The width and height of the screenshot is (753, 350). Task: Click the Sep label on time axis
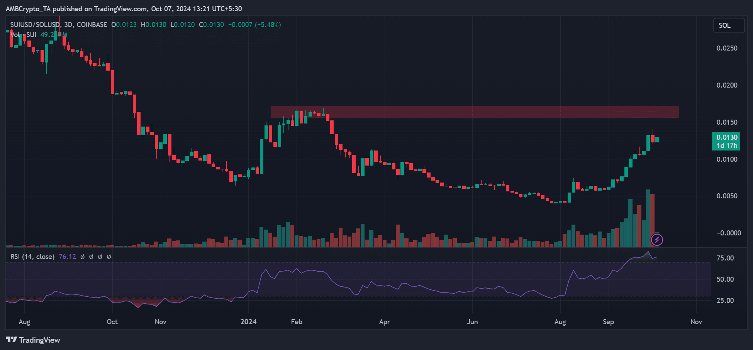(608, 322)
